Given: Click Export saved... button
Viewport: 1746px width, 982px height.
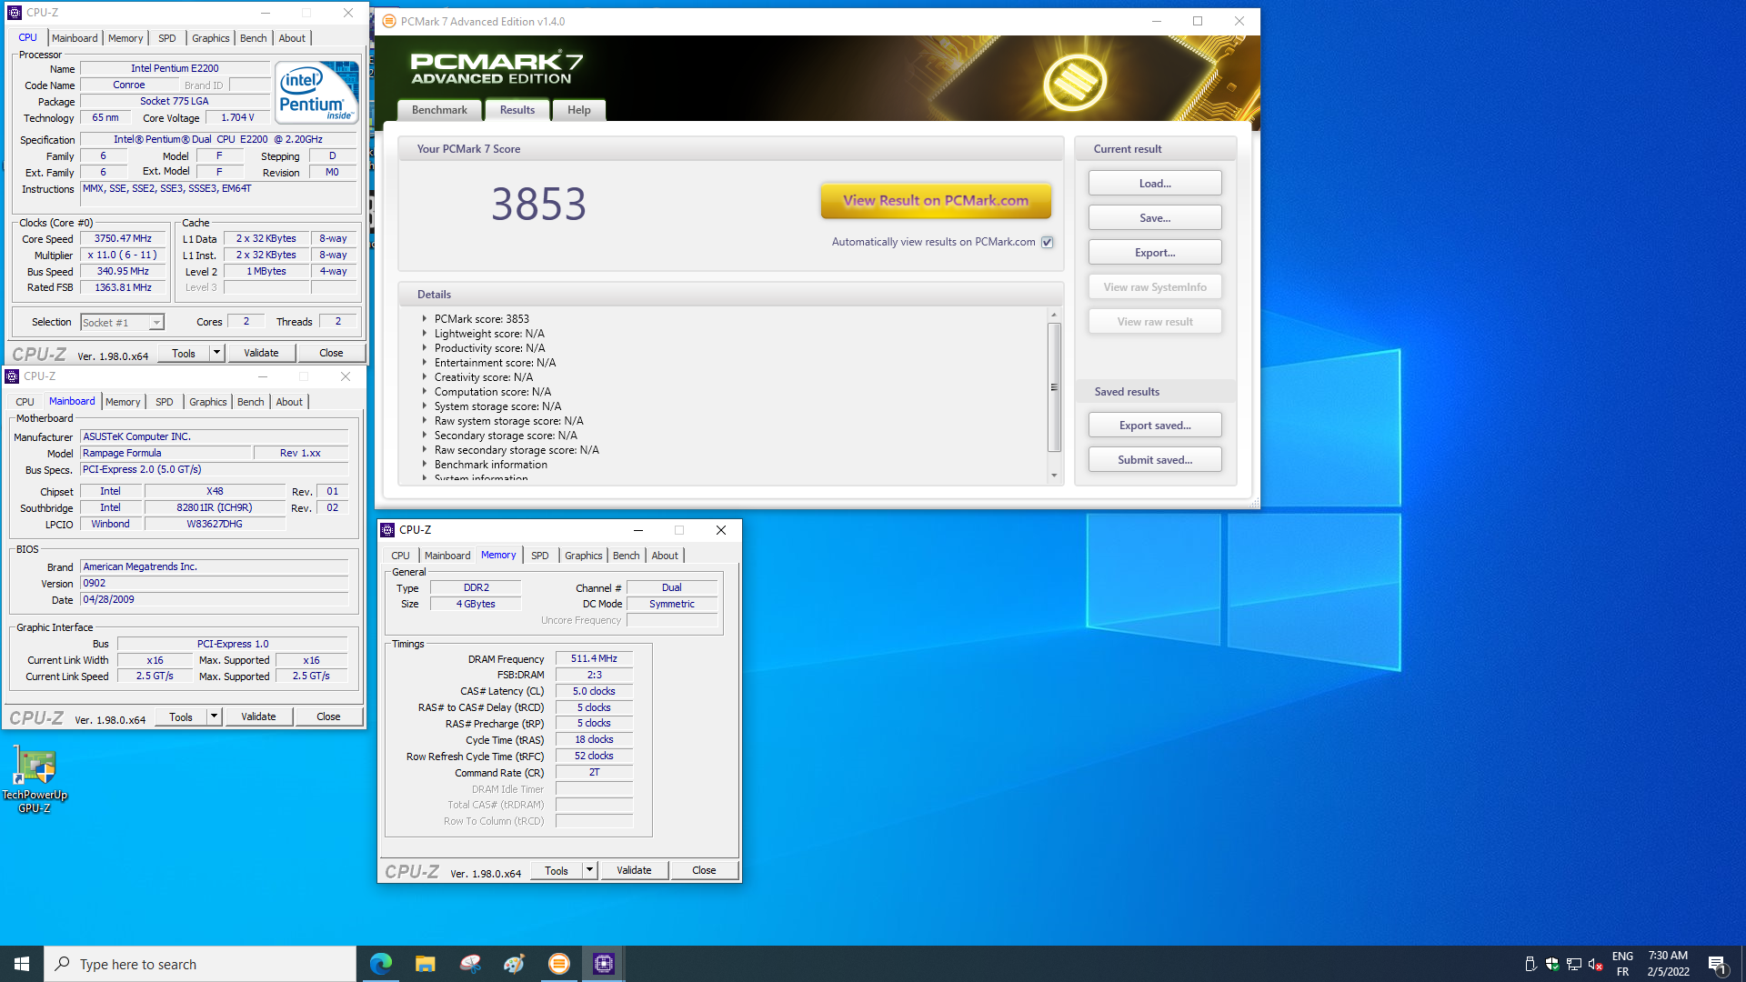Looking at the screenshot, I should (1155, 426).
